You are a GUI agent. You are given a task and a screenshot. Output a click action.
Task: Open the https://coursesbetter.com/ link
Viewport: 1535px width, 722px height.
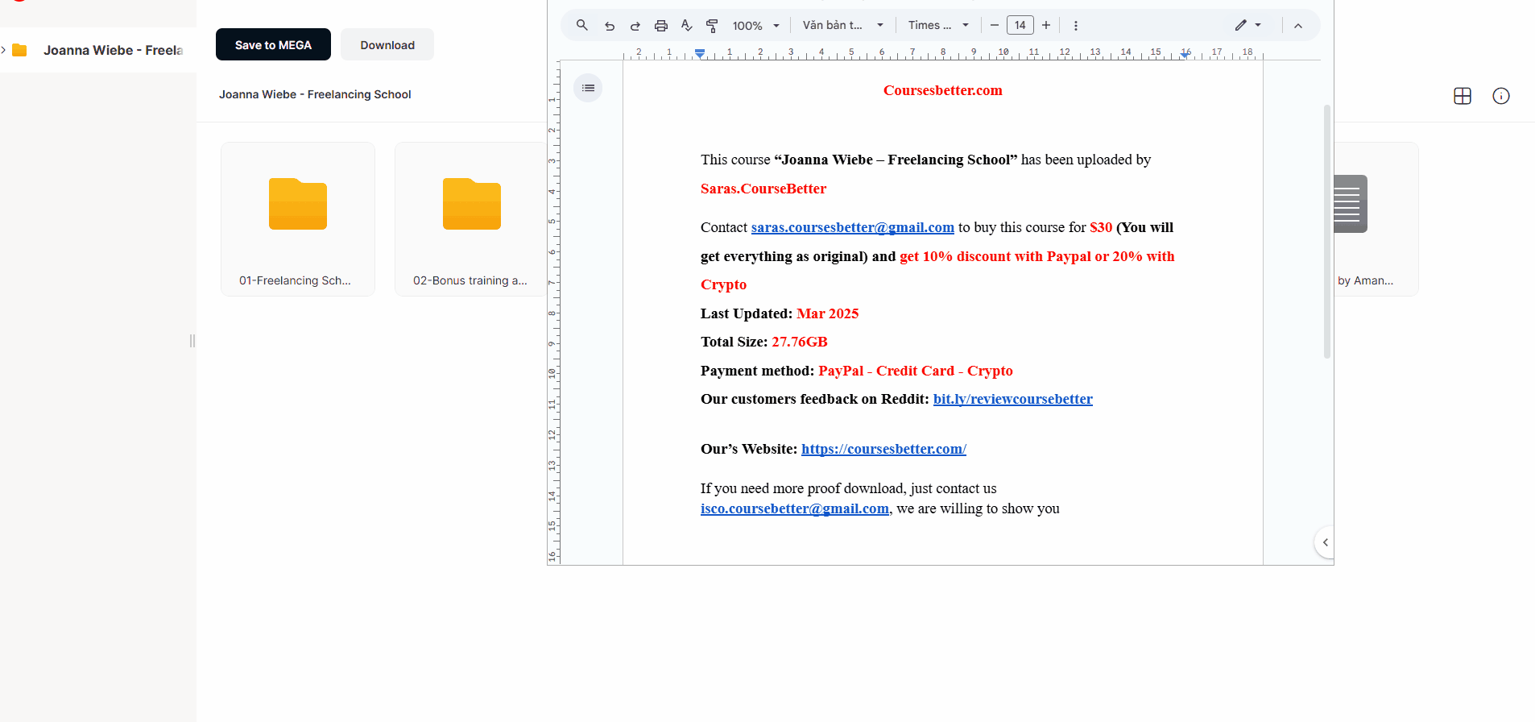pyautogui.click(x=883, y=449)
